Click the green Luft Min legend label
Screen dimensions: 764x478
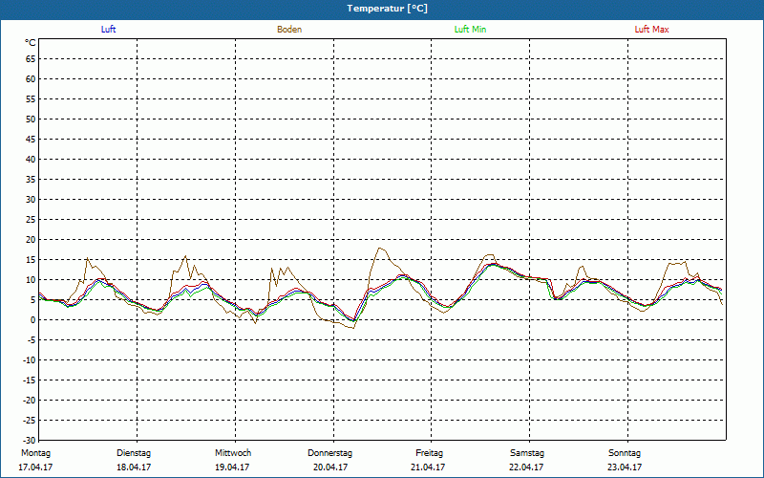tap(470, 30)
